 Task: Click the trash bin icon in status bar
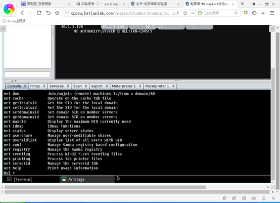pyautogui.click(x=244, y=198)
